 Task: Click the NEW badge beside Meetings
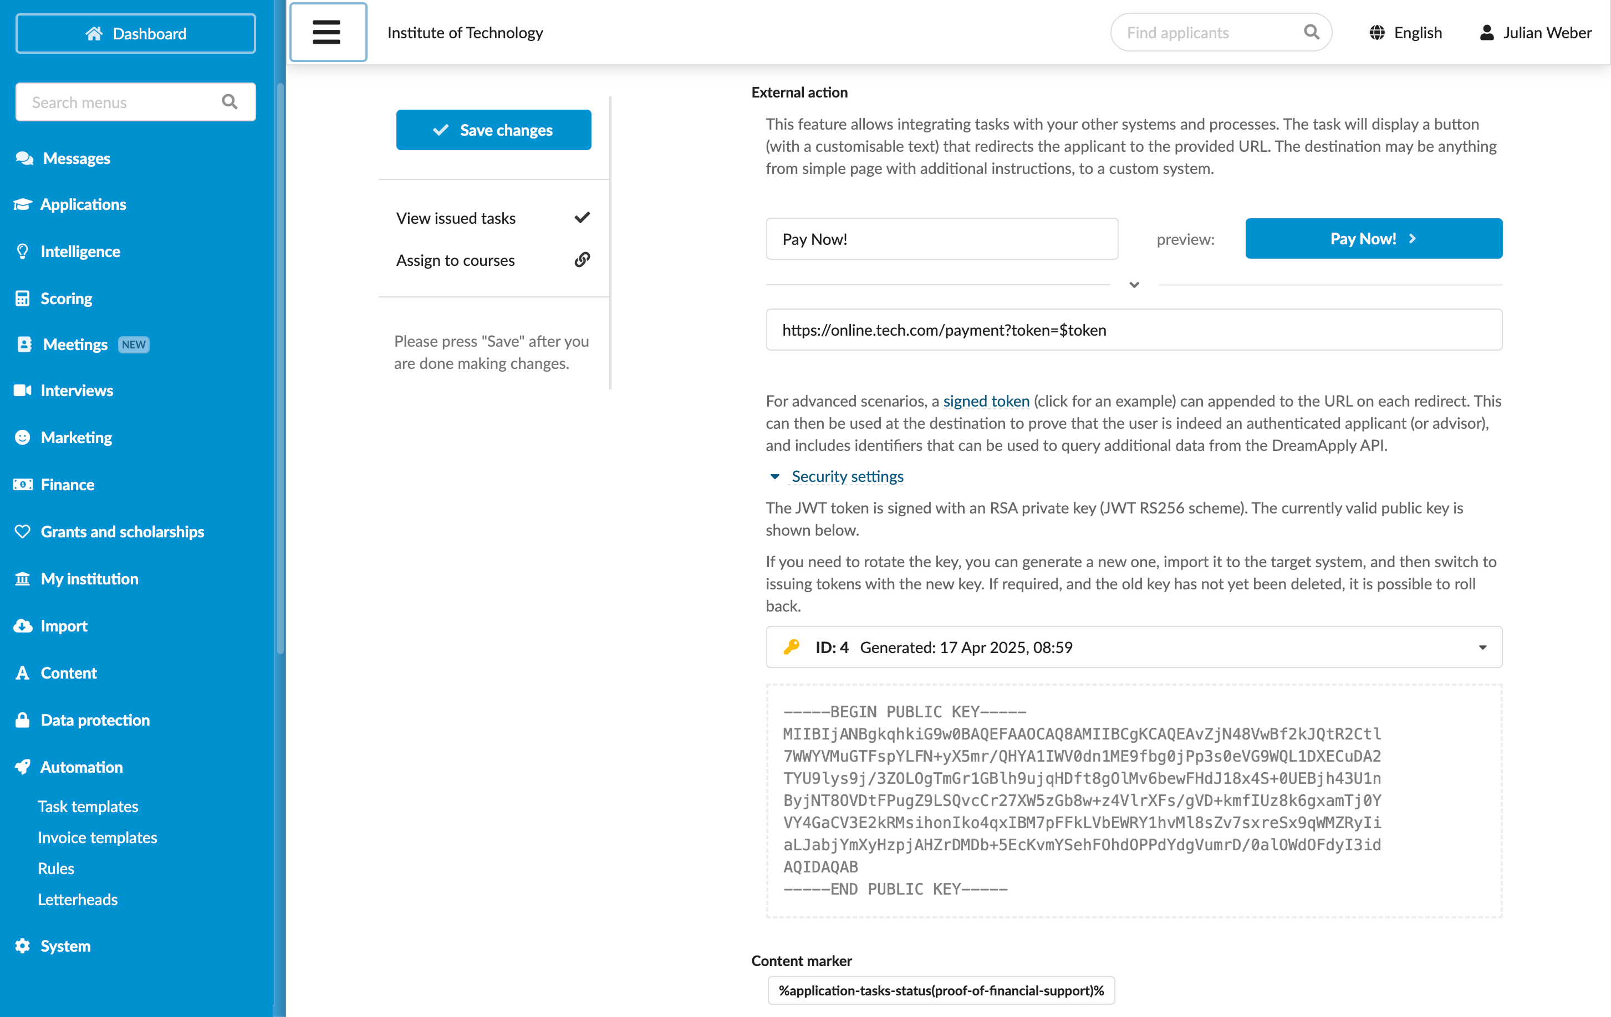click(134, 345)
